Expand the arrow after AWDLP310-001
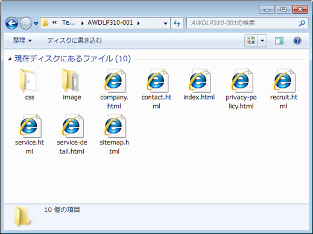 tap(138, 23)
